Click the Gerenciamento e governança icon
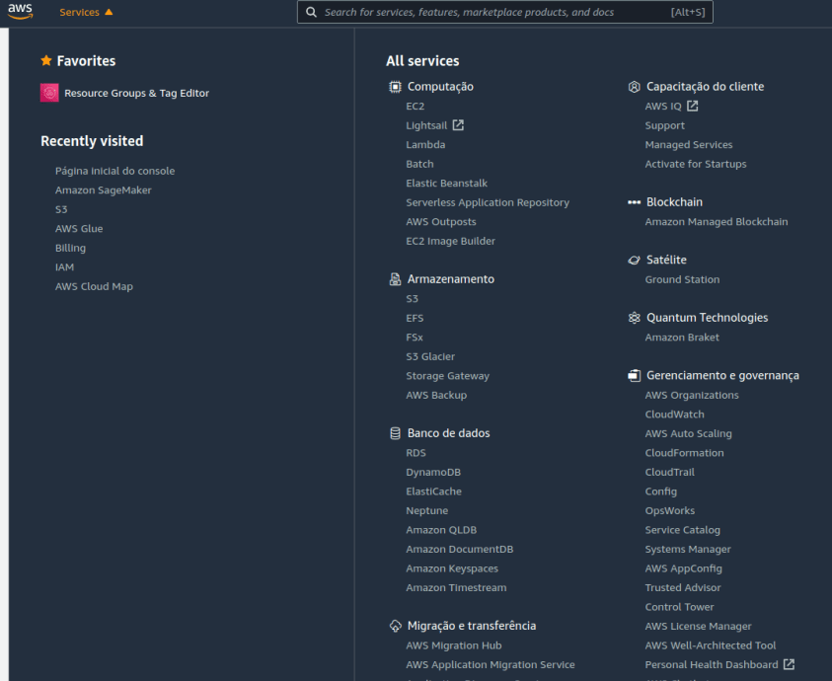The height and width of the screenshot is (681, 832). coord(634,376)
